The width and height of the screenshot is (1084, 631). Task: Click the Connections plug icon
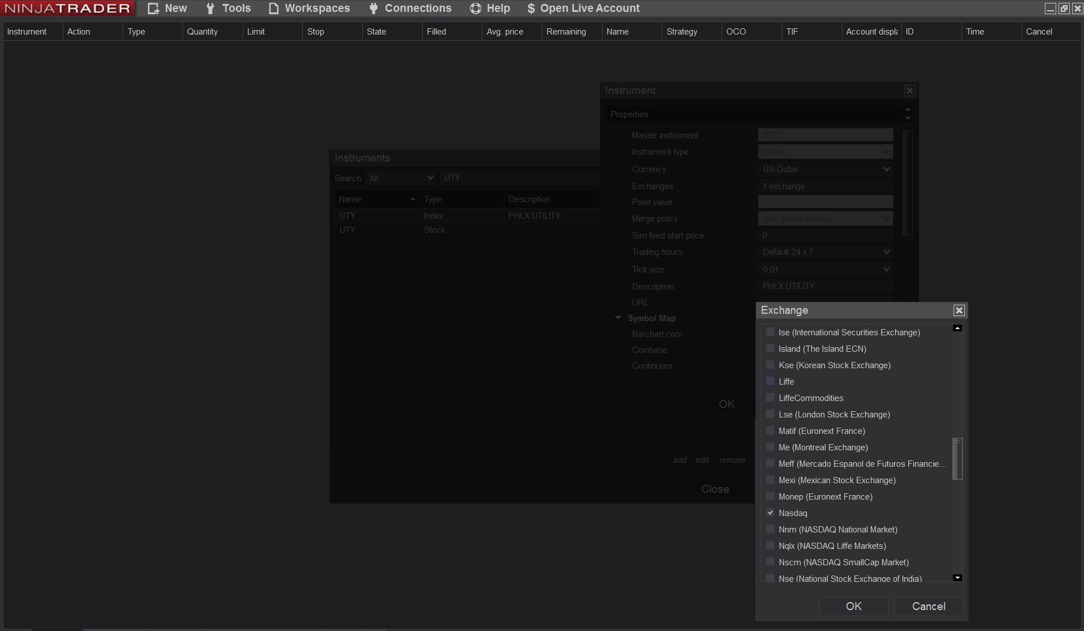pyautogui.click(x=373, y=8)
